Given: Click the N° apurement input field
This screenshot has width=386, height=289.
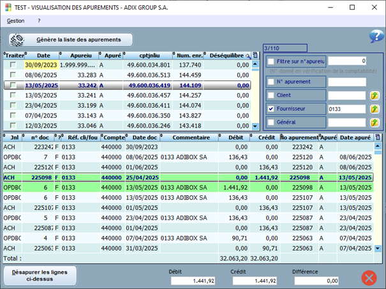Looking at the screenshot, I should [347, 82].
